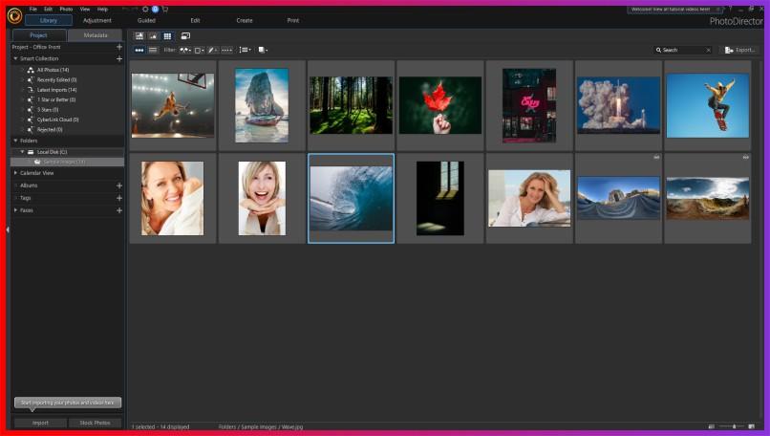This screenshot has height=436, width=770.
Task: Add a new tag with plus icon
Action: tap(119, 198)
